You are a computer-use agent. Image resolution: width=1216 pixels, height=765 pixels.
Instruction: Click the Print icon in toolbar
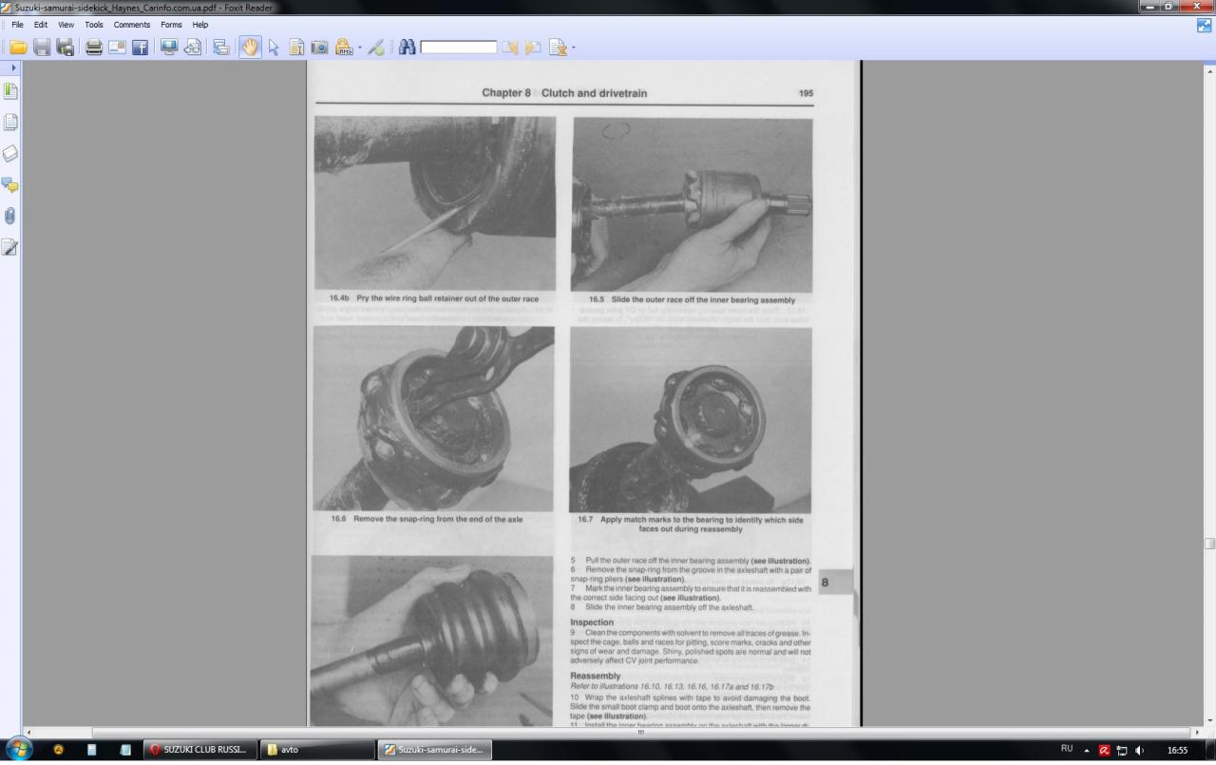[x=93, y=48]
